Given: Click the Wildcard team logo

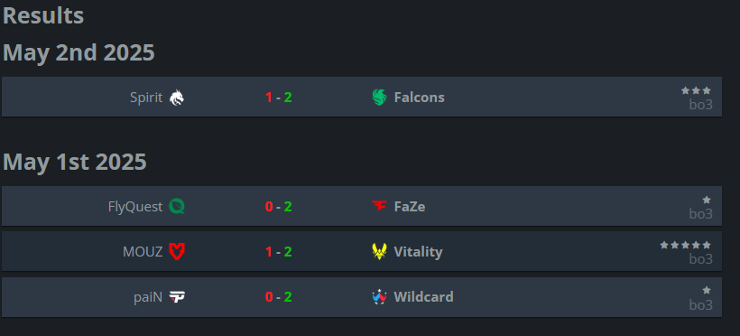Looking at the screenshot, I should pos(379,297).
